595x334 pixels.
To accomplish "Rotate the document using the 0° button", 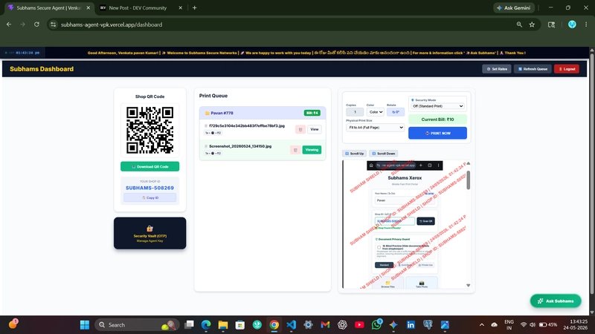I will [x=396, y=112].
